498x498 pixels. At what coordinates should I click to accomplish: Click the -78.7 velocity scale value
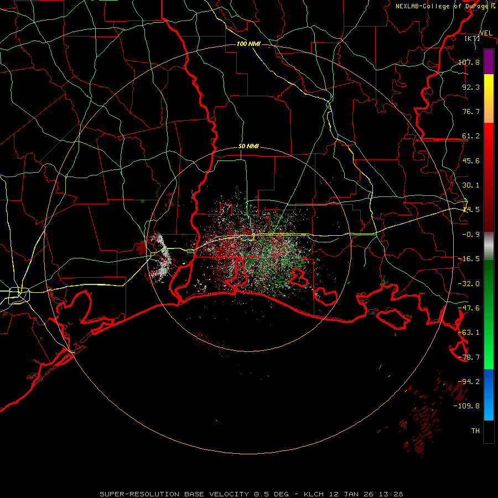click(x=469, y=357)
